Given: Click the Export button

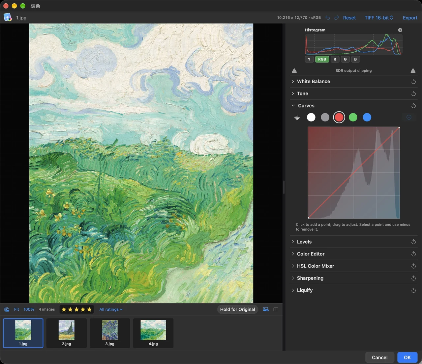Looking at the screenshot, I should tap(410, 18).
